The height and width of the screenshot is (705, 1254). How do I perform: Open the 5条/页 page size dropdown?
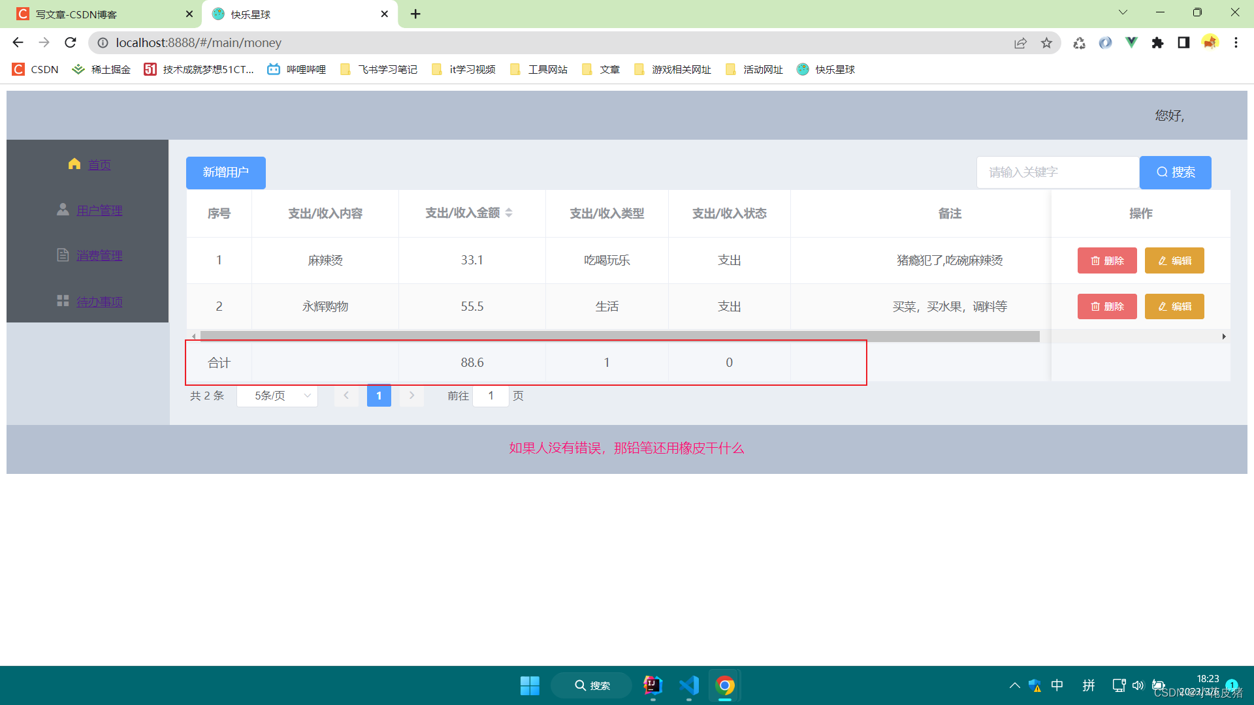click(x=277, y=396)
